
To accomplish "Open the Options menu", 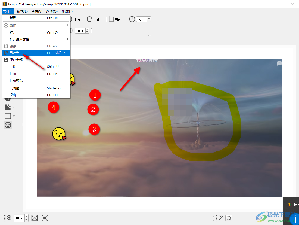I will tap(52, 11).
